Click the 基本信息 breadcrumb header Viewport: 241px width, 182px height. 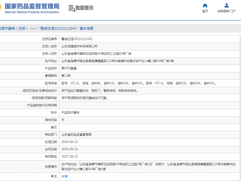[x=86, y=28]
